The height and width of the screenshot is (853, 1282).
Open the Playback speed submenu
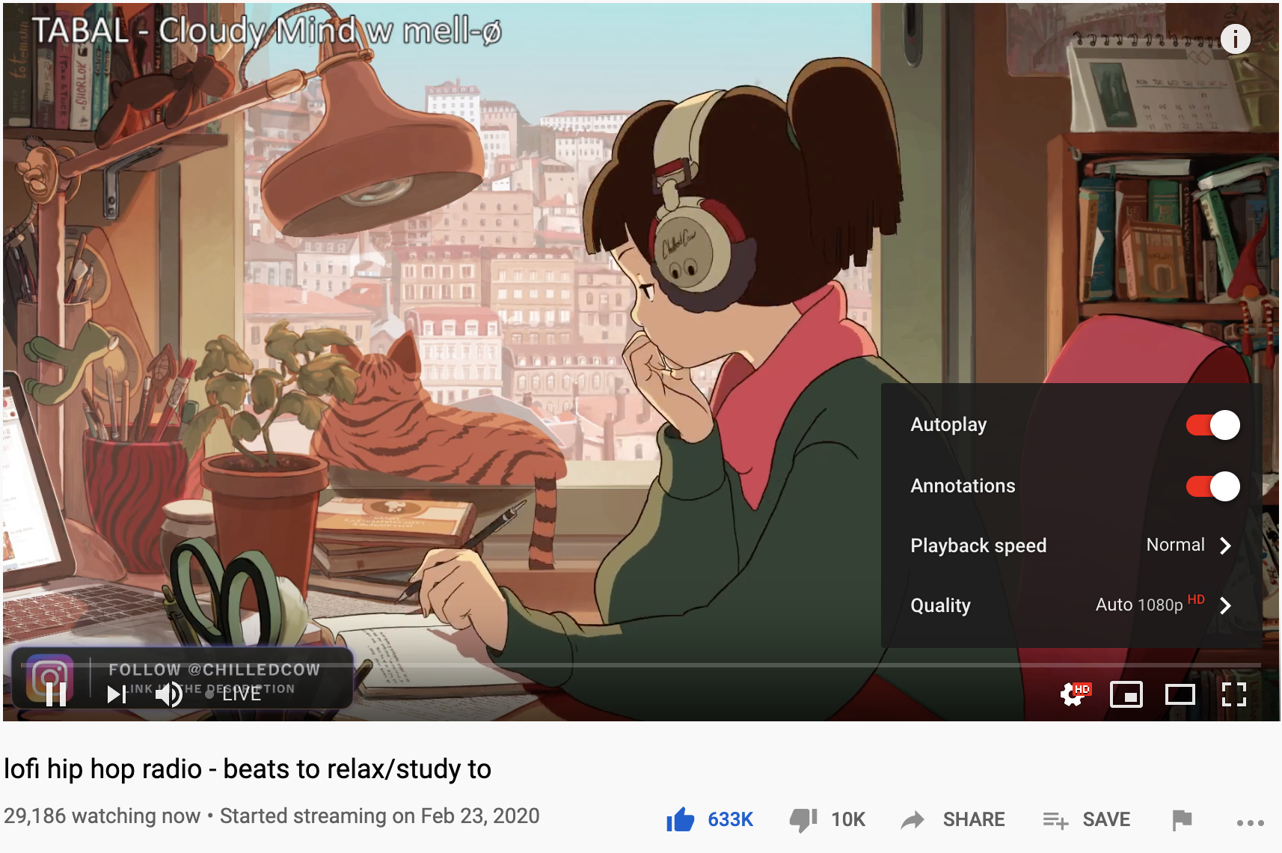click(x=1071, y=545)
